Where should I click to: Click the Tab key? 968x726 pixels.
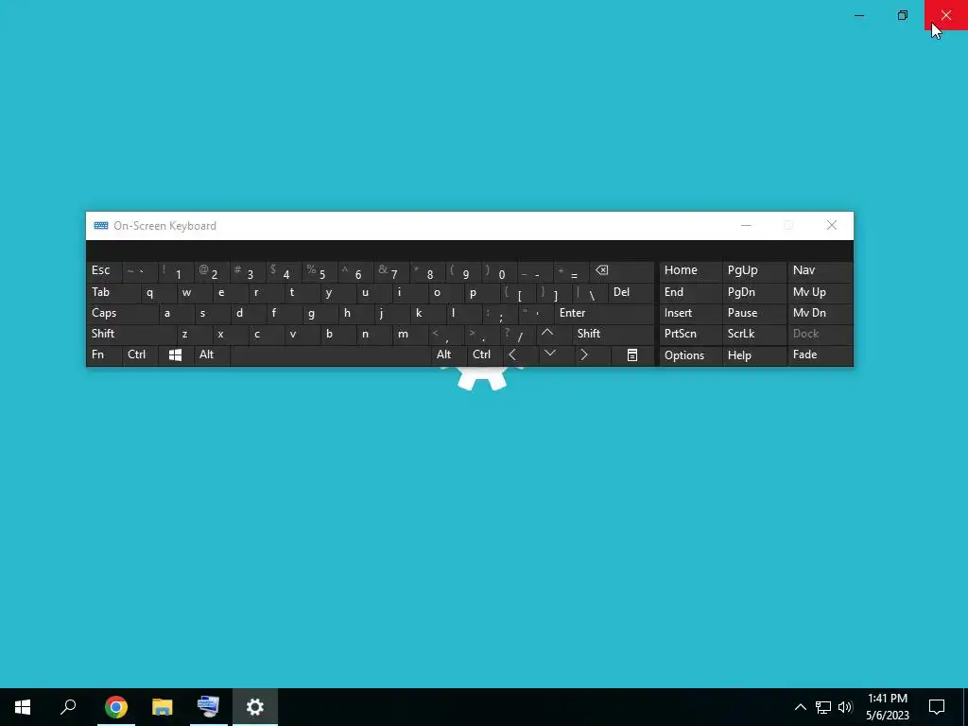coord(113,292)
